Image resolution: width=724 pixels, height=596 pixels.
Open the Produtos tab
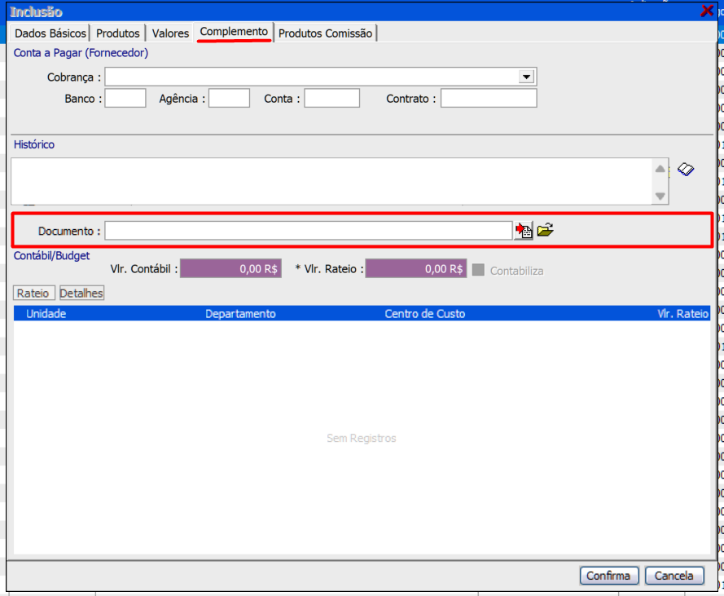tap(118, 33)
